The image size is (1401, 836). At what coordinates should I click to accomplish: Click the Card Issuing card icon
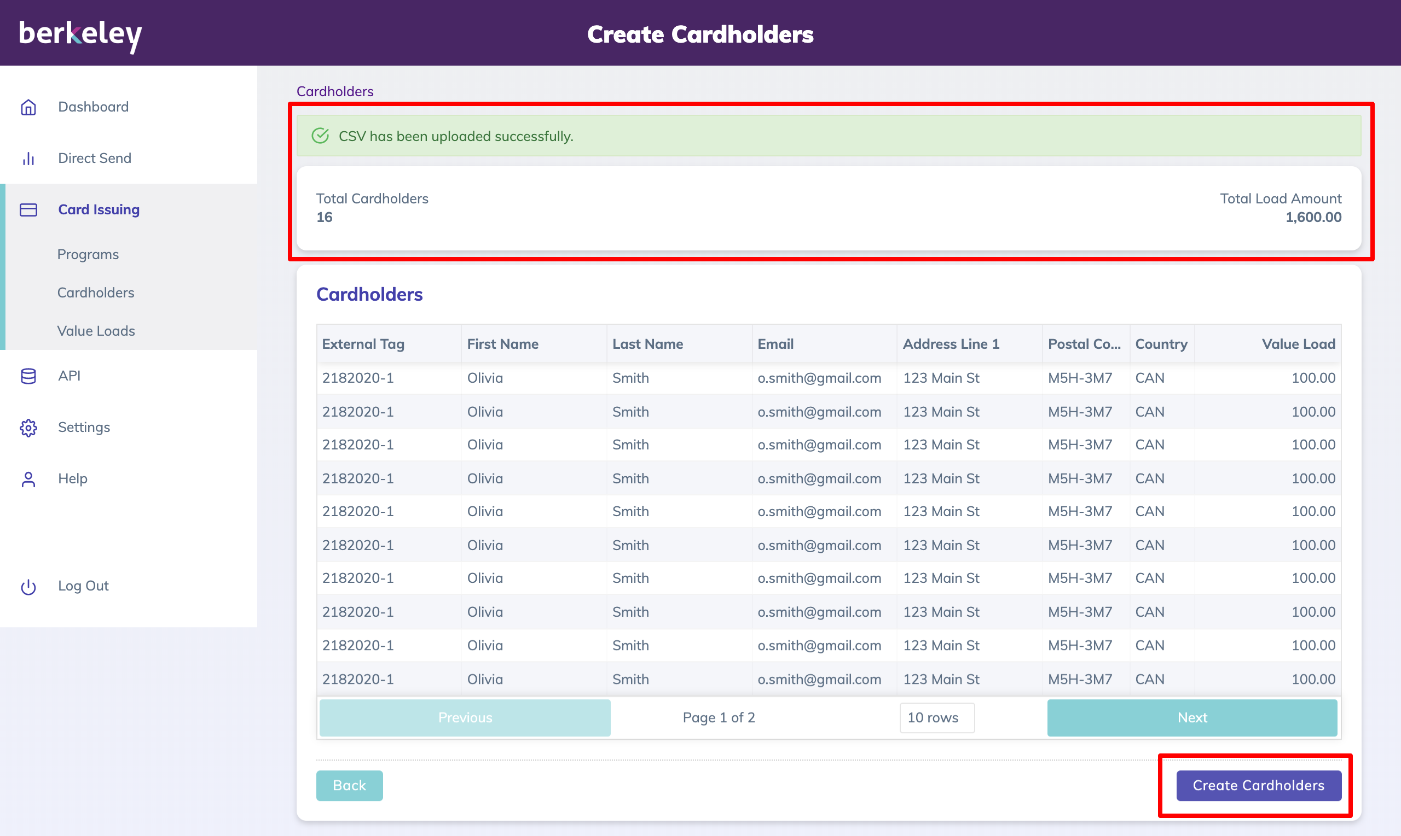click(28, 209)
